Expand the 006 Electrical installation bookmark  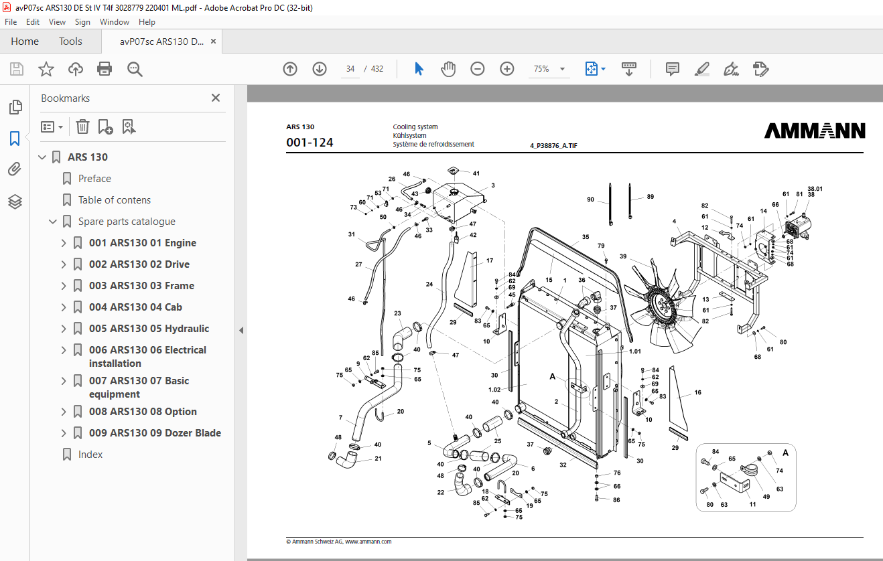pos(64,350)
